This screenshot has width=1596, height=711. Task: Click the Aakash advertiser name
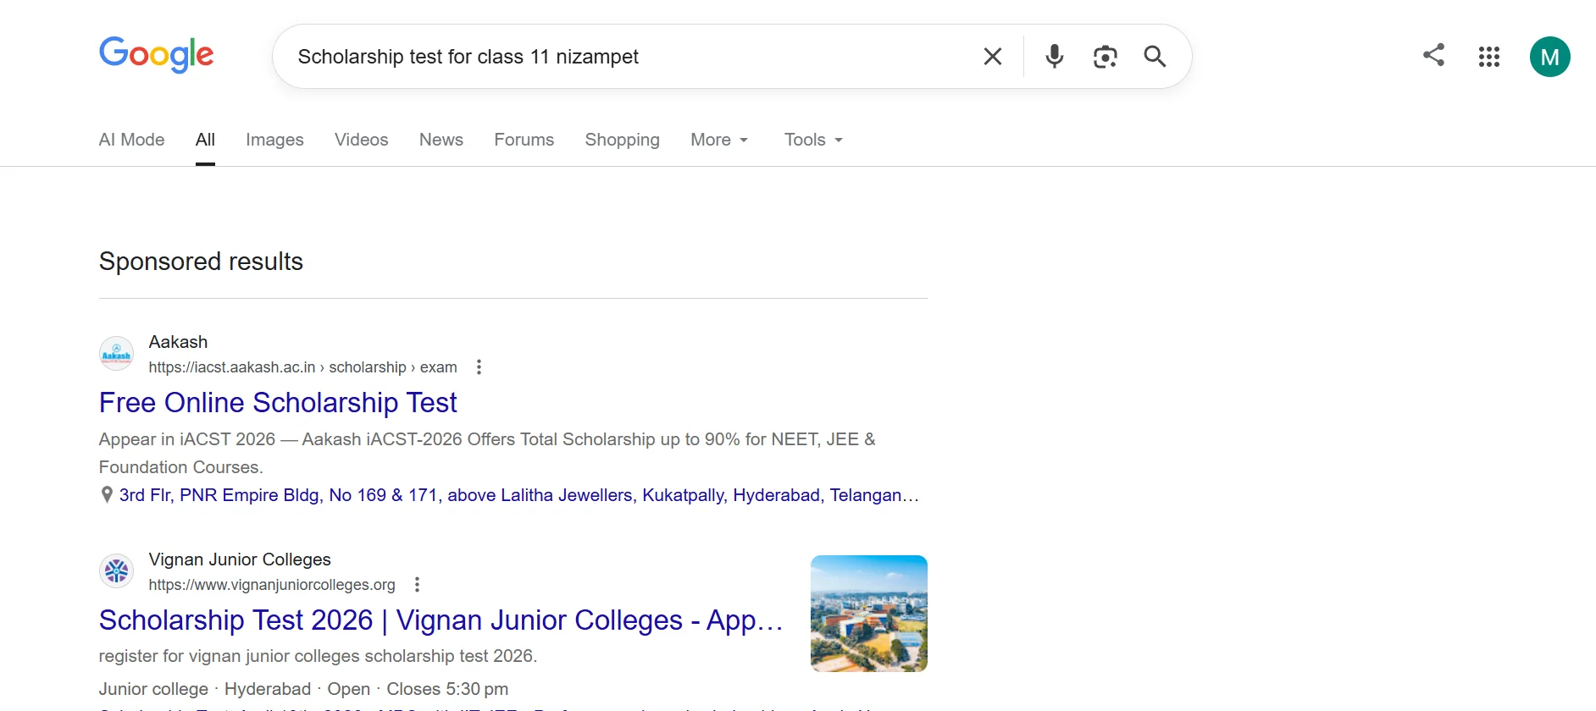[x=178, y=342]
